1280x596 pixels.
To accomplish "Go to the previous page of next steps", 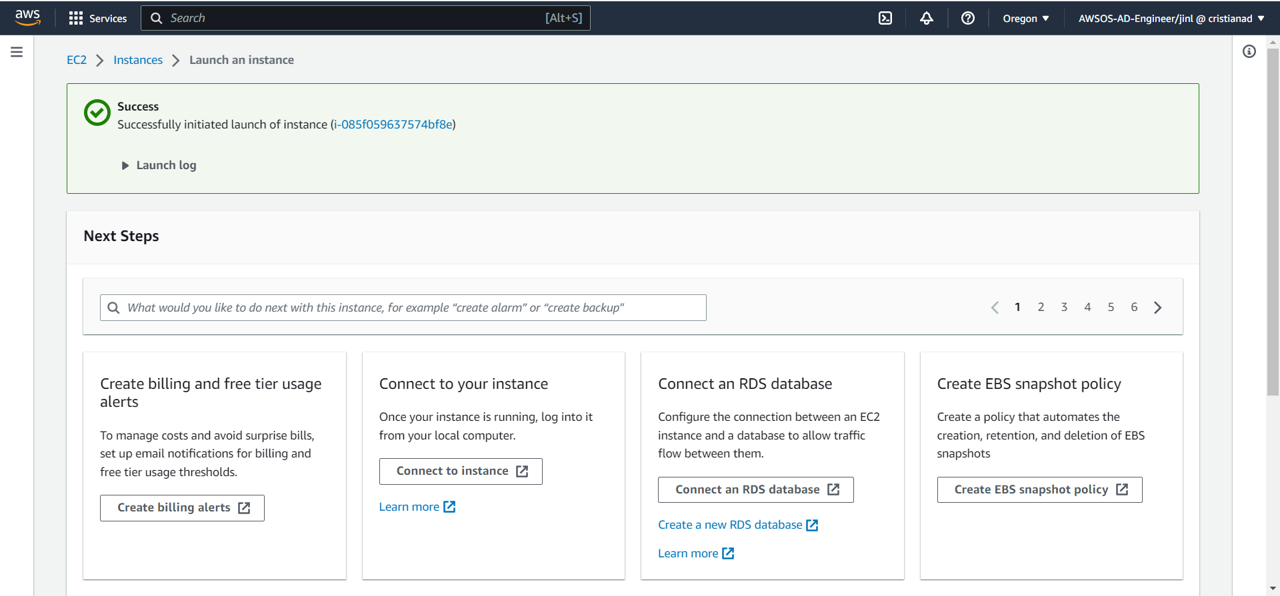I will click(x=995, y=308).
